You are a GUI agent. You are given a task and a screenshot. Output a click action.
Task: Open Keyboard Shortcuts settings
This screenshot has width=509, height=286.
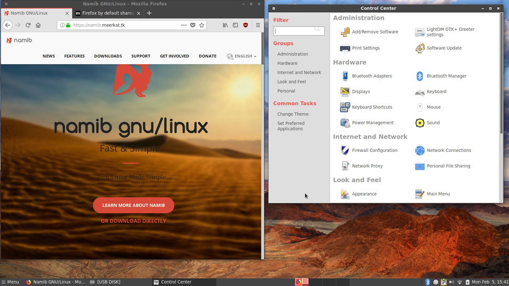(366, 107)
